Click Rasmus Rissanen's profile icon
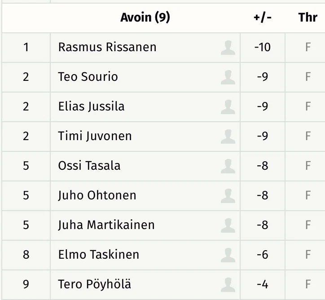The image size is (325, 300). coord(228,47)
